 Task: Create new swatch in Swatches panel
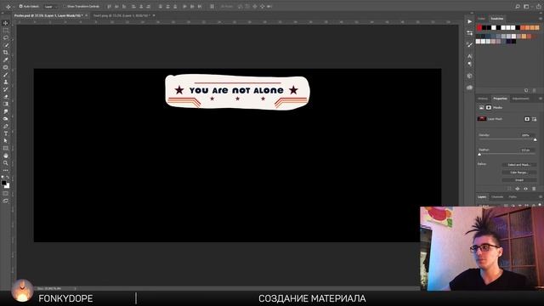click(x=526, y=90)
